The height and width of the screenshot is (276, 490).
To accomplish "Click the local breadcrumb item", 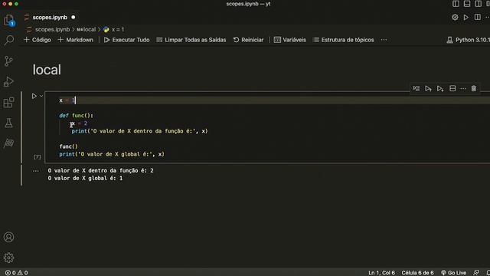I will click(x=87, y=29).
